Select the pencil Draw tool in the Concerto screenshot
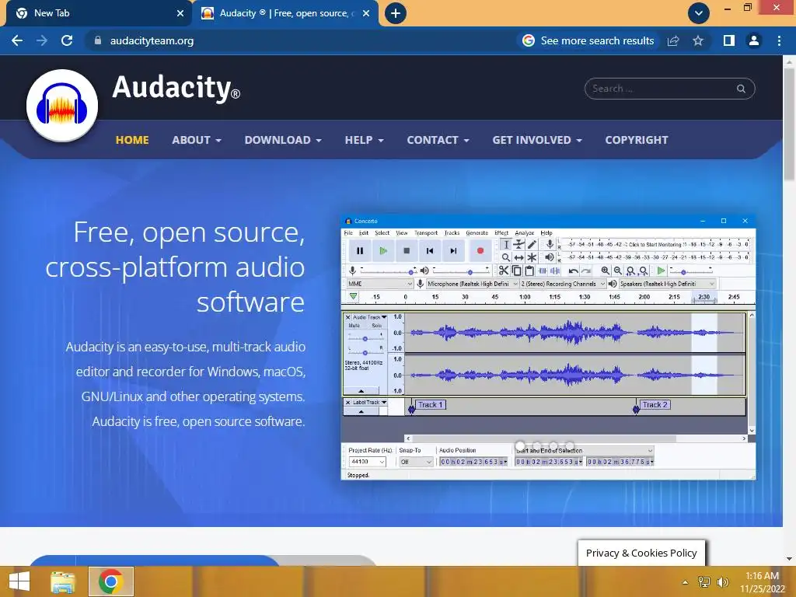This screenshot has width=796, height=597. point(532,244)
